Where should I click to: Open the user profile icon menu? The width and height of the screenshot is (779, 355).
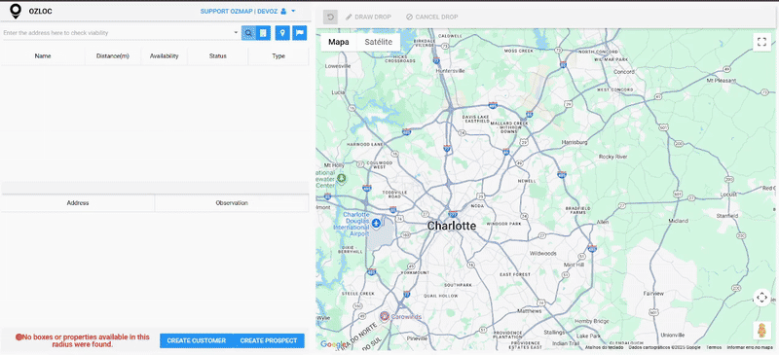(x=283, y=11)
